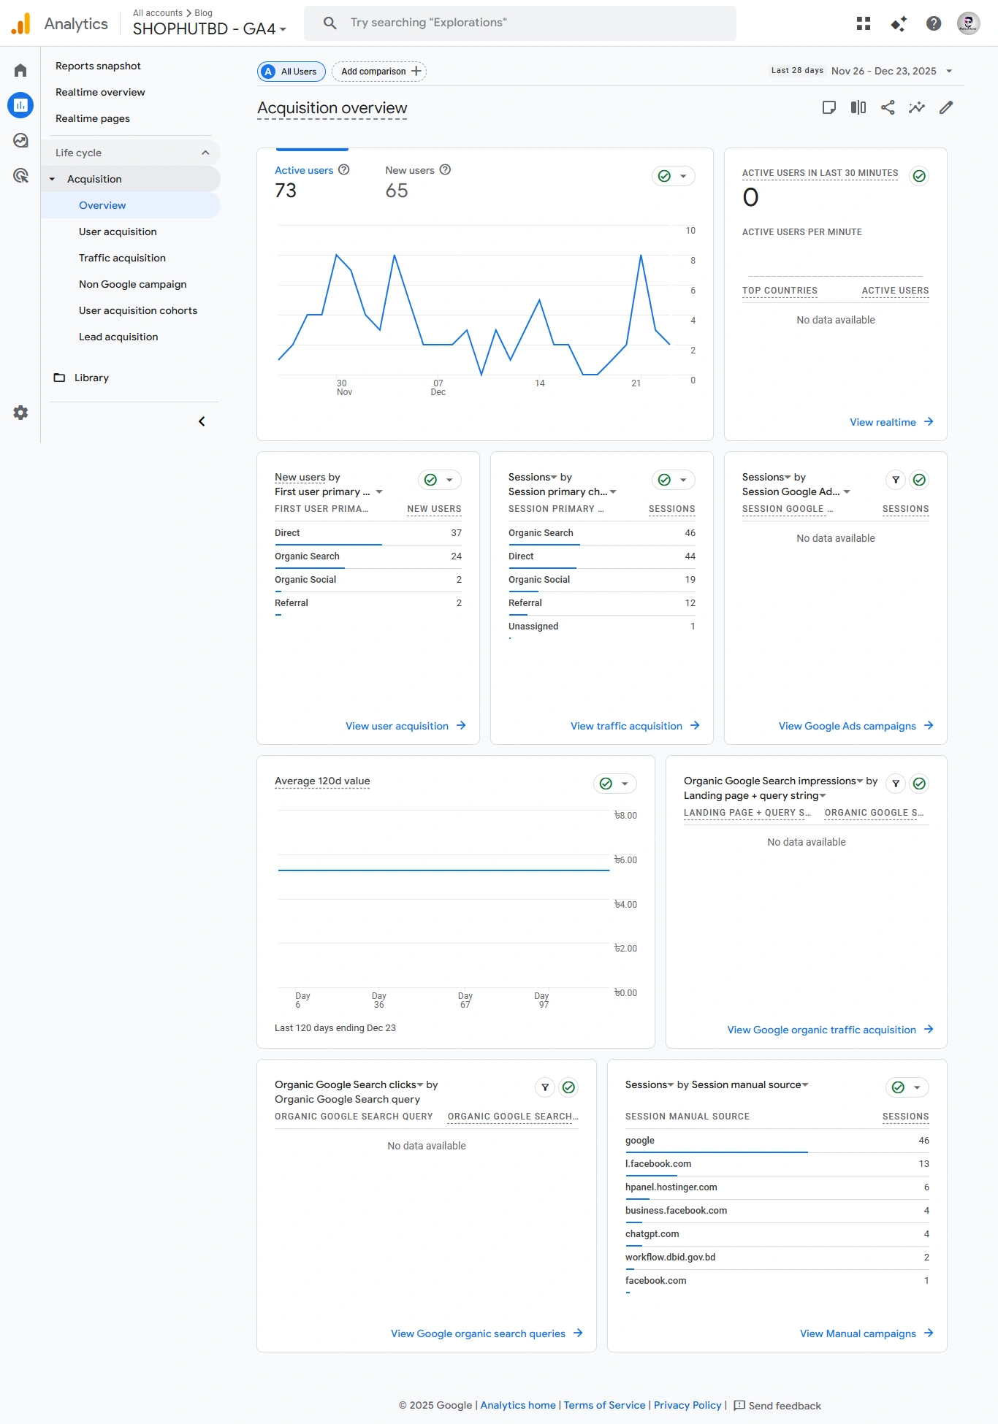The width and height of the screenshot is (998, 1424).
Task: Open status dropdown on Average 120d value card
Action: pyautogui.click(x=615, y=784)
